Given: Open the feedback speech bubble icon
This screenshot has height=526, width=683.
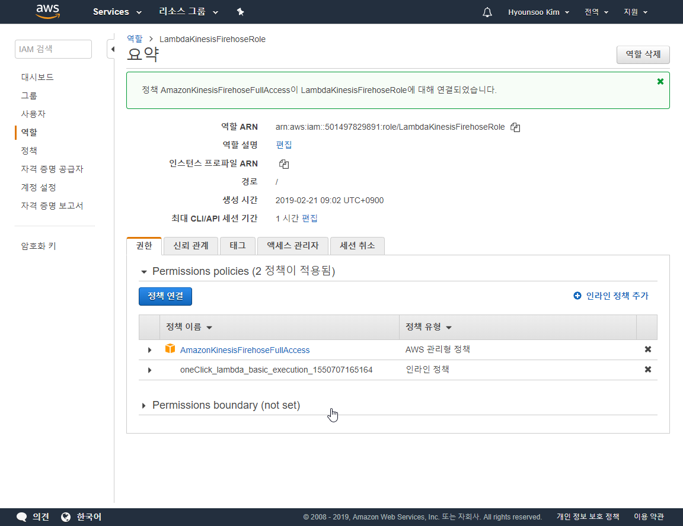Looking at the screenshot, I should 22,517.
